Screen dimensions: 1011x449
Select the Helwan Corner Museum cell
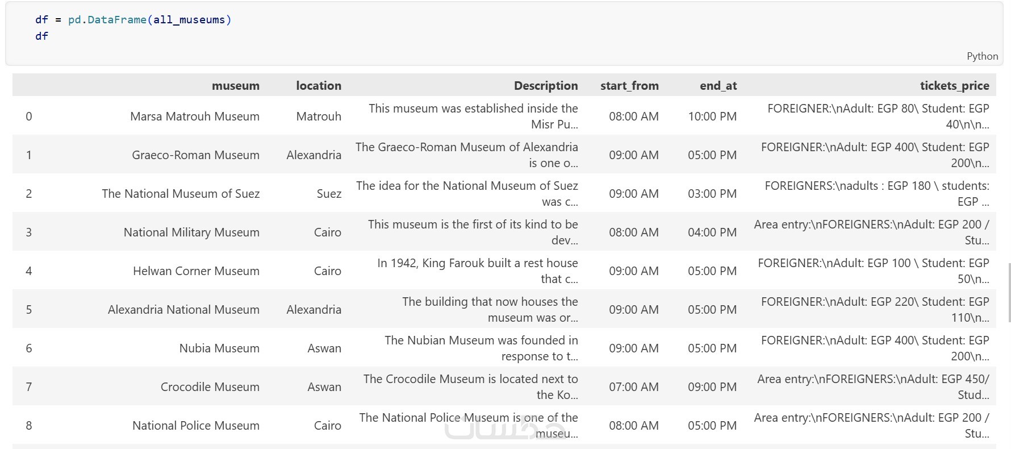pos(196,271)
